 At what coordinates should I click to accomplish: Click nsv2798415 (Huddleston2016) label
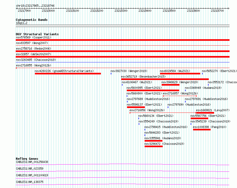point(166,127)
